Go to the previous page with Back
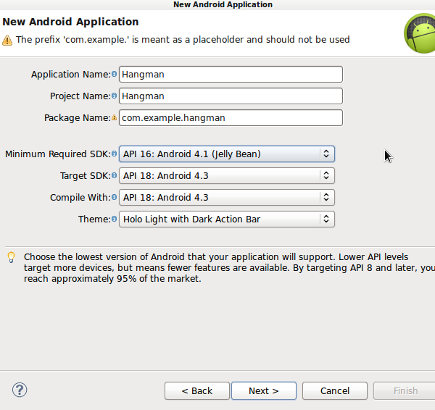The width and height of the screenshot is (435, 410). 197,391
